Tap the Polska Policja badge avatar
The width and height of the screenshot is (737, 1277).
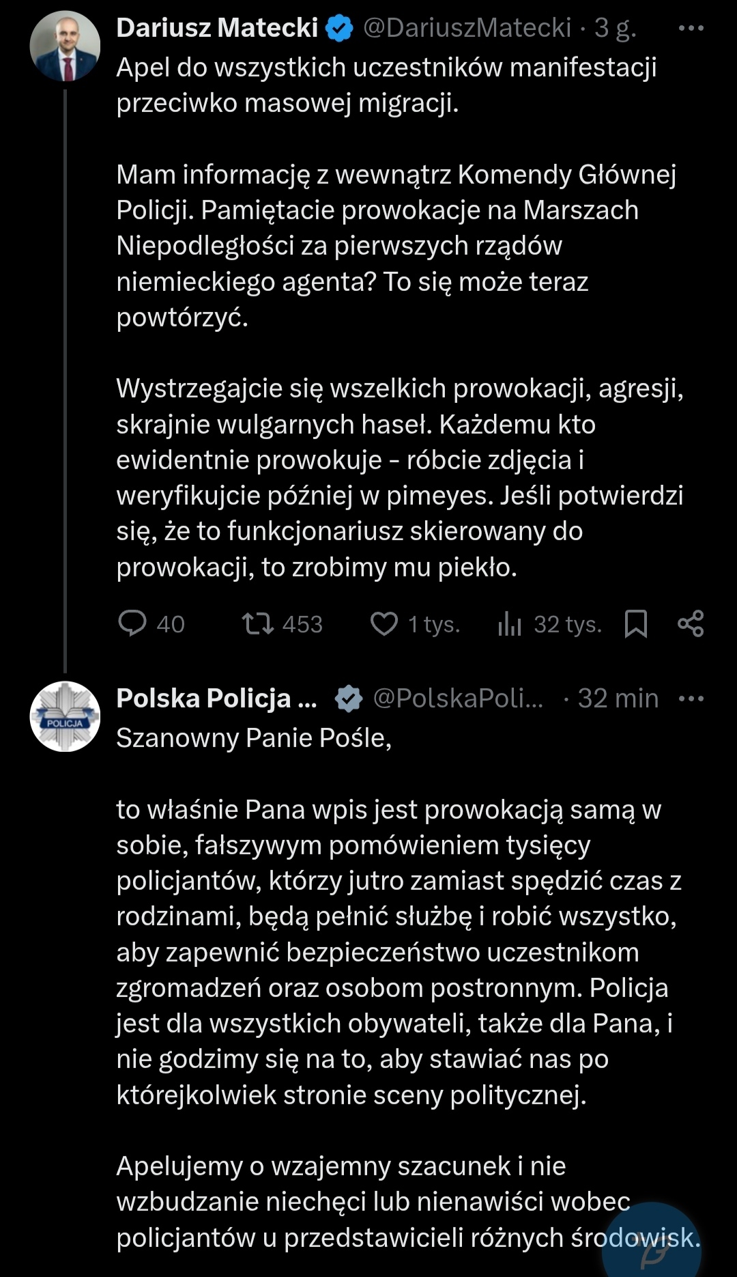coord(65,716)
